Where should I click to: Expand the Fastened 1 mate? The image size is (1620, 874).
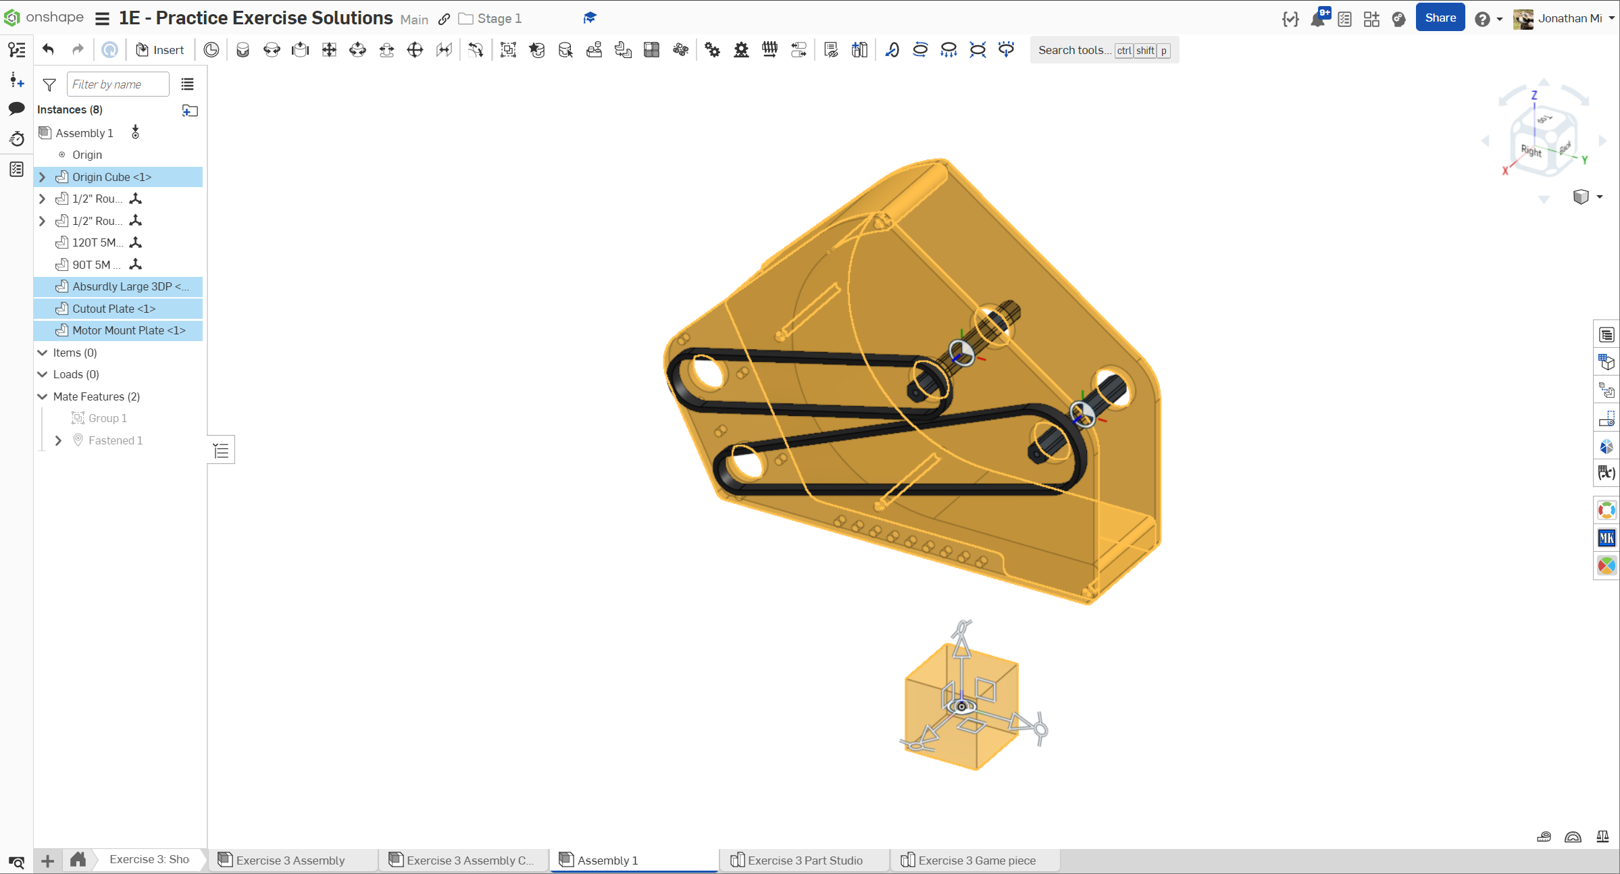click(59, 440)
